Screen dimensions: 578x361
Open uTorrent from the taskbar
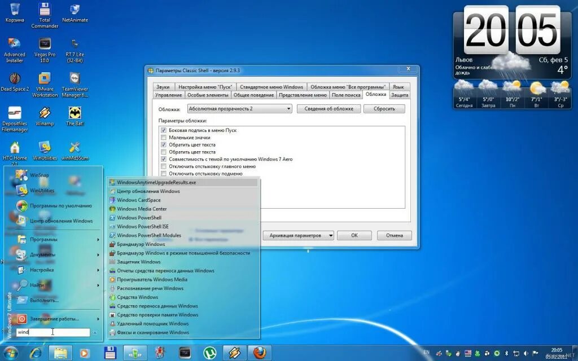[210, 353]
